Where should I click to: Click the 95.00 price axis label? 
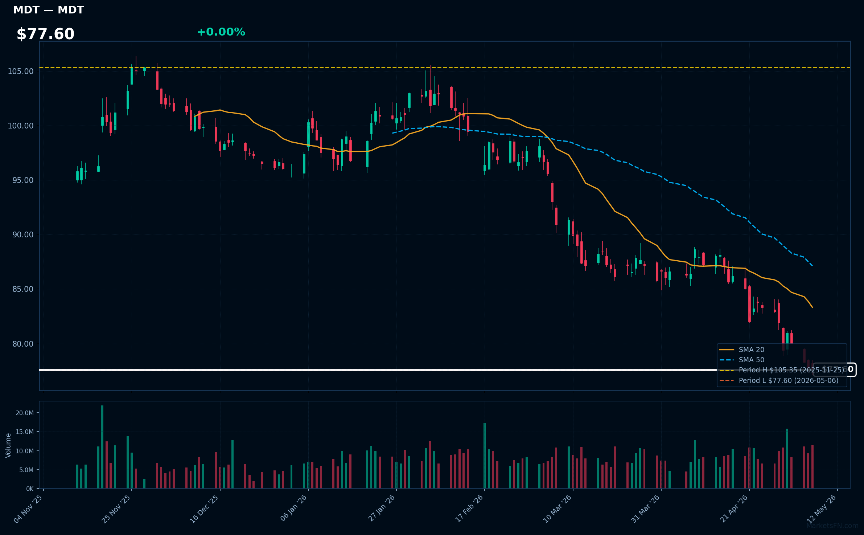coord(23,180)
